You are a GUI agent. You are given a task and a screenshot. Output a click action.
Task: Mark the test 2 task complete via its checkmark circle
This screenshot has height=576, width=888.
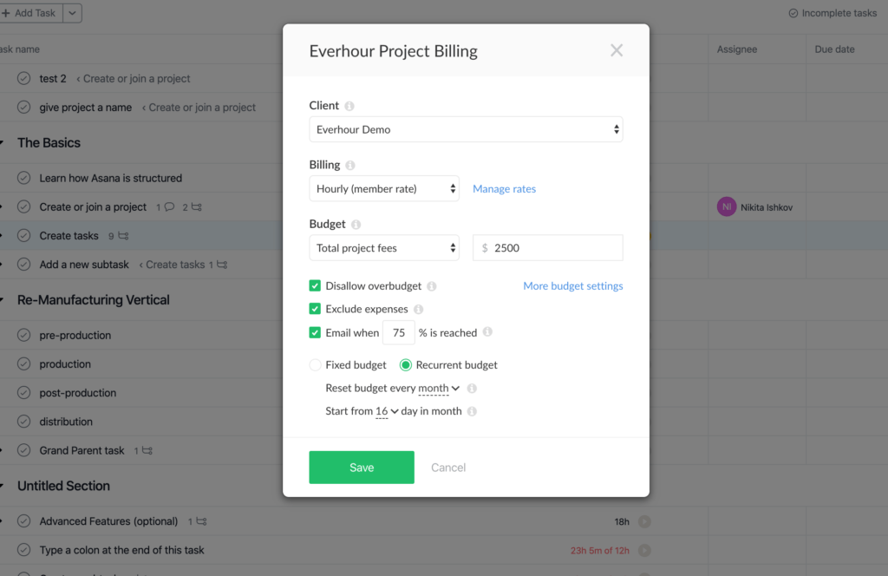tap(25, 78)
